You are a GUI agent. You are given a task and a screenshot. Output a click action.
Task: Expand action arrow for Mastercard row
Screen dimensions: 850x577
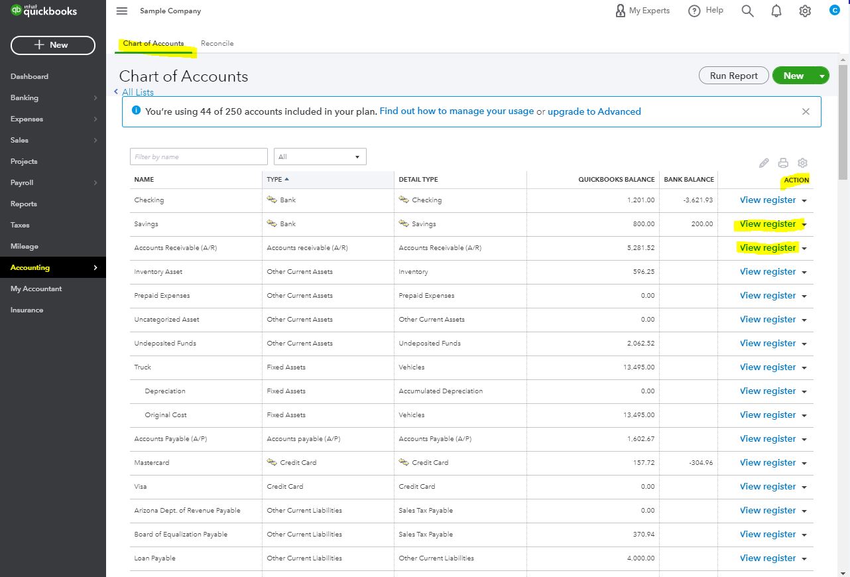(x=804, y=464)
